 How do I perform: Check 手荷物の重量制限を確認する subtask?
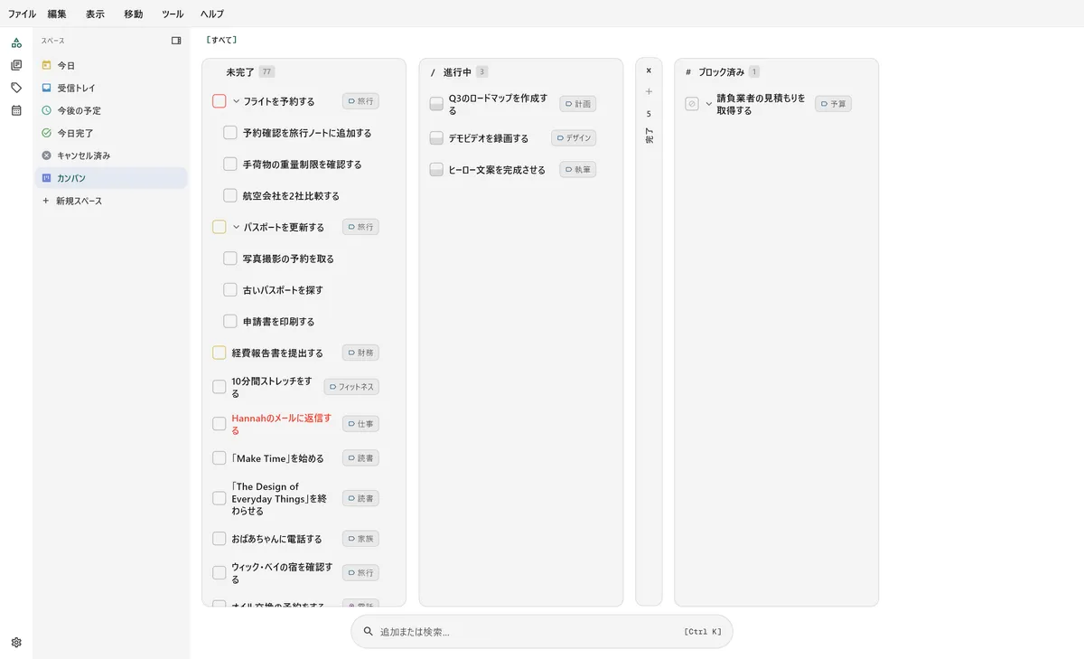tap(230, 165)
